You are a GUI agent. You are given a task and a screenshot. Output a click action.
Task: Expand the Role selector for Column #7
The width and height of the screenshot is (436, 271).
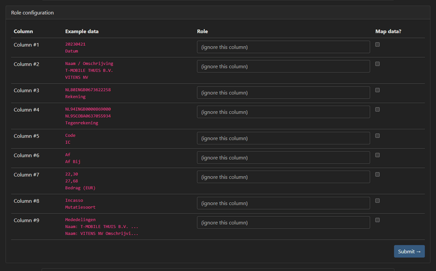283,177
